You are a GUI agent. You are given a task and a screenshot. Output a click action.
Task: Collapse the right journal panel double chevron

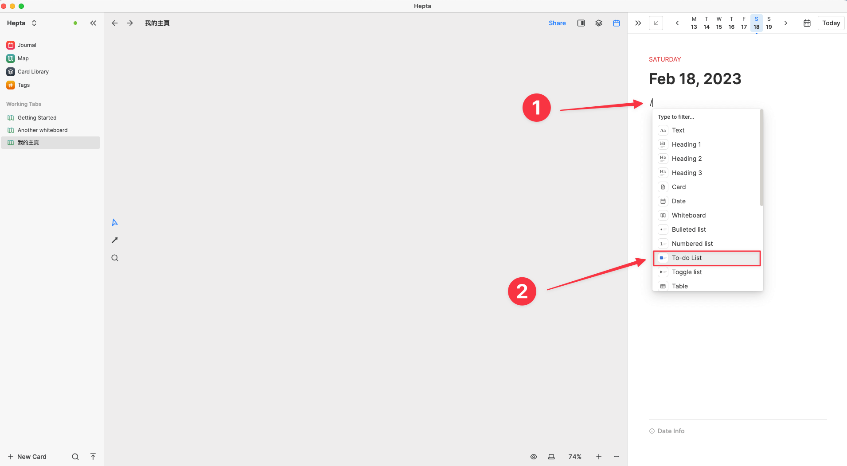coord(638,23)
